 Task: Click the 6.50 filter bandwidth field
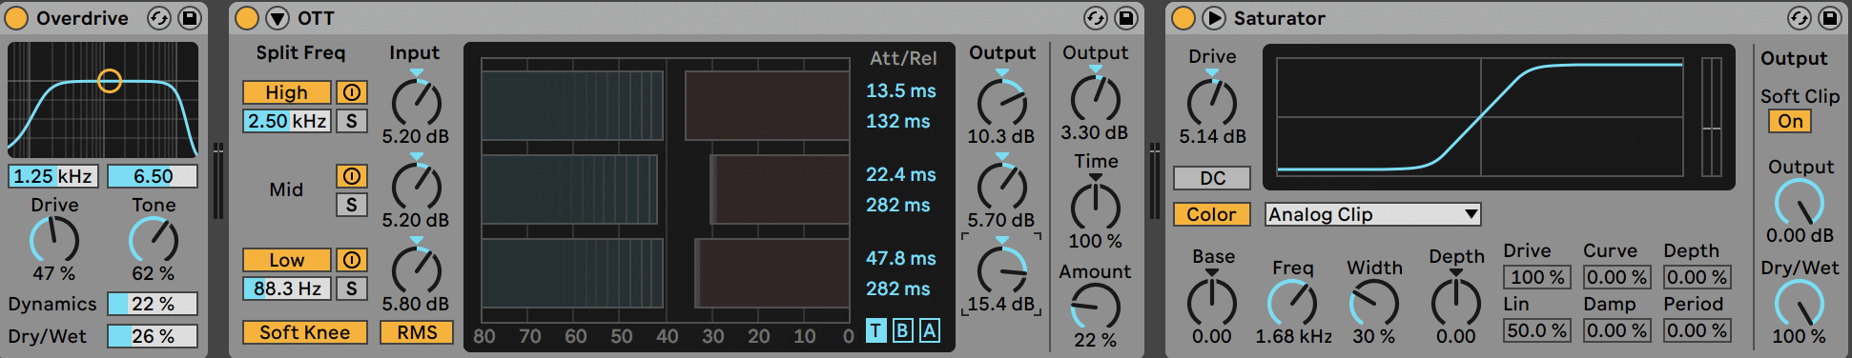[153, 176]
